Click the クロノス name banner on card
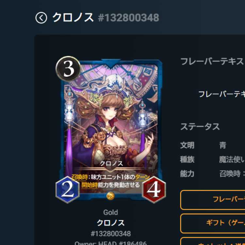Screen dimensions: 245x245 111,164
